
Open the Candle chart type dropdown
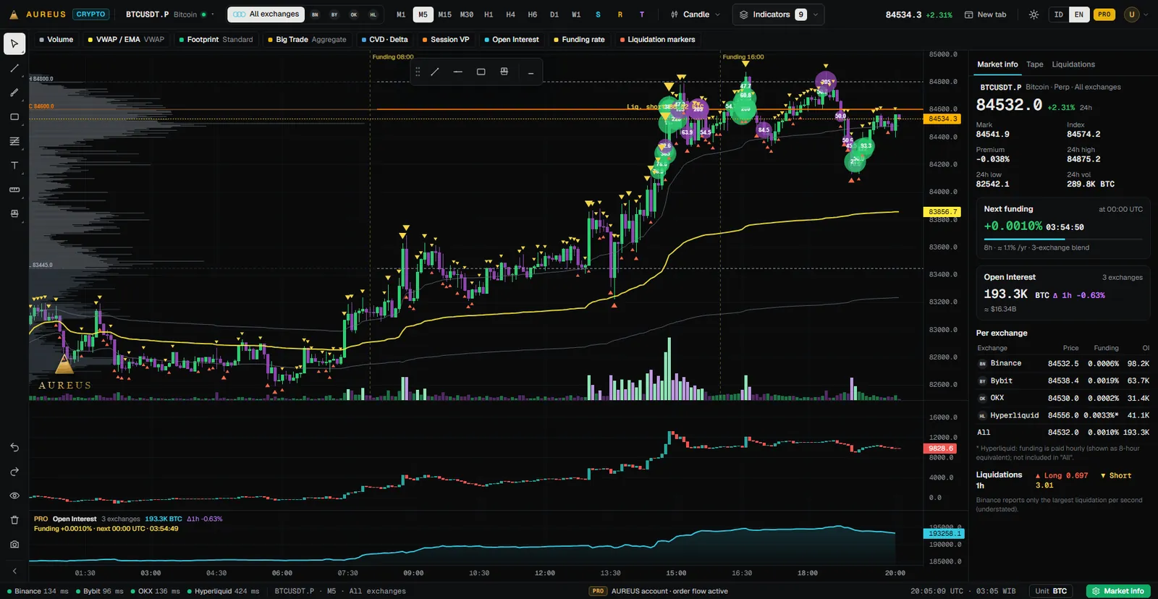click(x=696, y=14)
